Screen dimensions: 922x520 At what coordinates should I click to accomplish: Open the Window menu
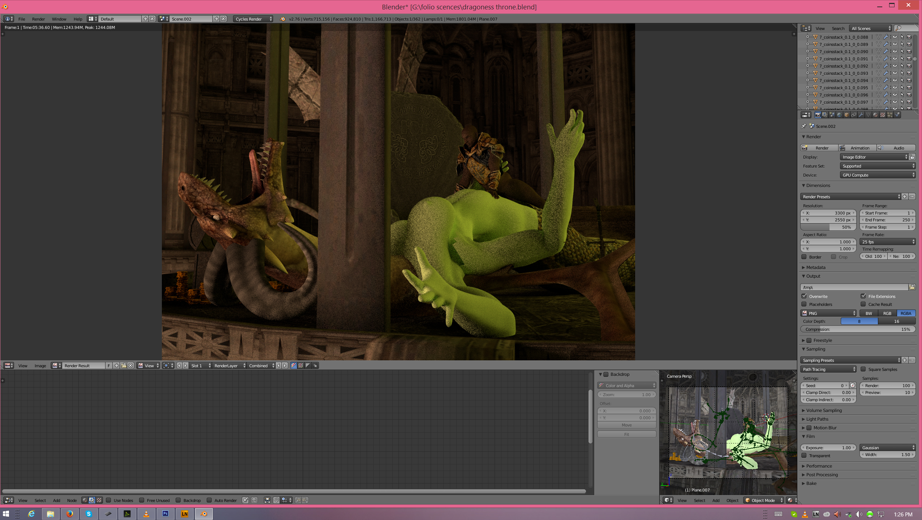click(x=59, y=19)
